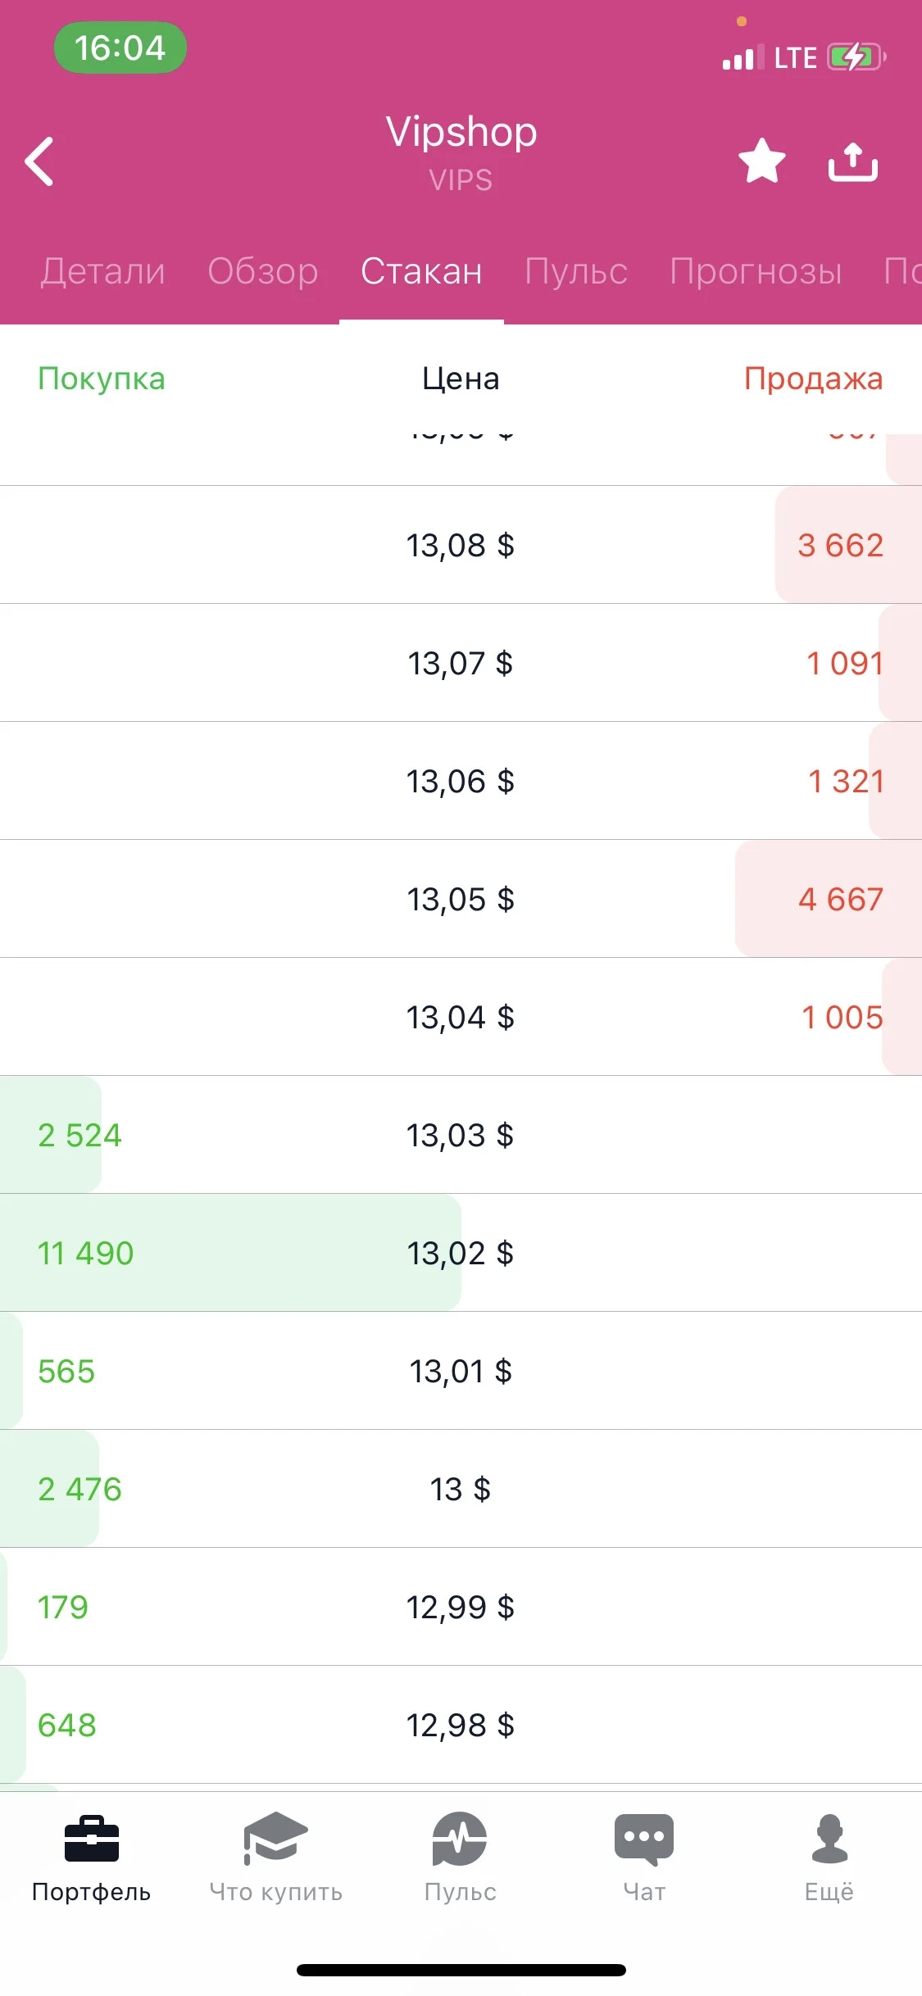Screen dimensions: 922x1996
Task: Switch to the Обзор tab
Action: tap(263, 271)
